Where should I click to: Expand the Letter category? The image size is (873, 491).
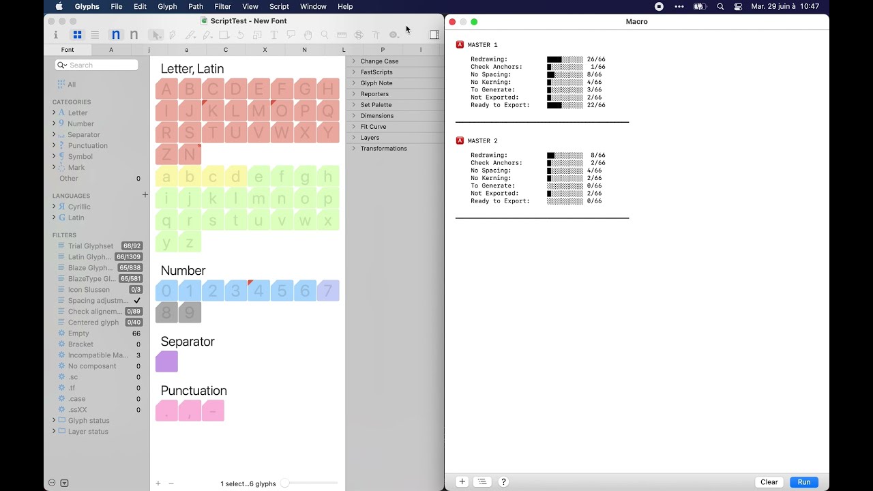tap(54, 113)
